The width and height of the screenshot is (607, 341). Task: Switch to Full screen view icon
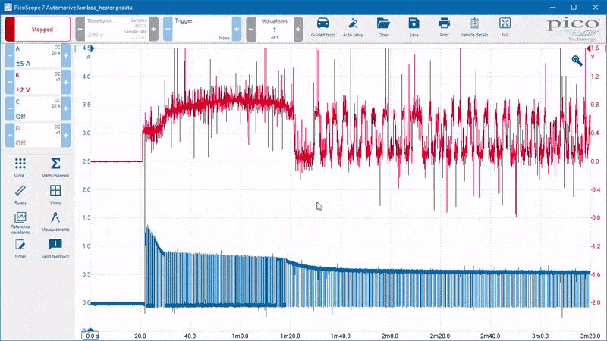pyautogui.click(x=505, y=23)
